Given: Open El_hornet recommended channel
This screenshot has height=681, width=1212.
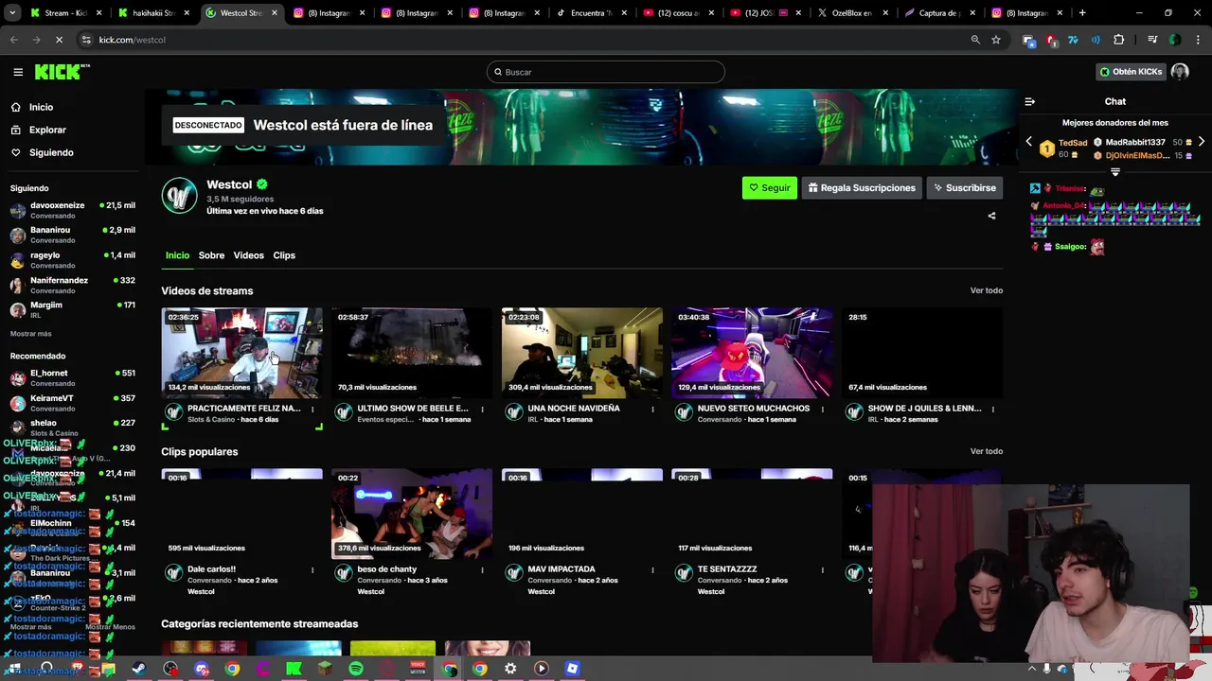Looking at the screenshot, I should pos(73,377).
